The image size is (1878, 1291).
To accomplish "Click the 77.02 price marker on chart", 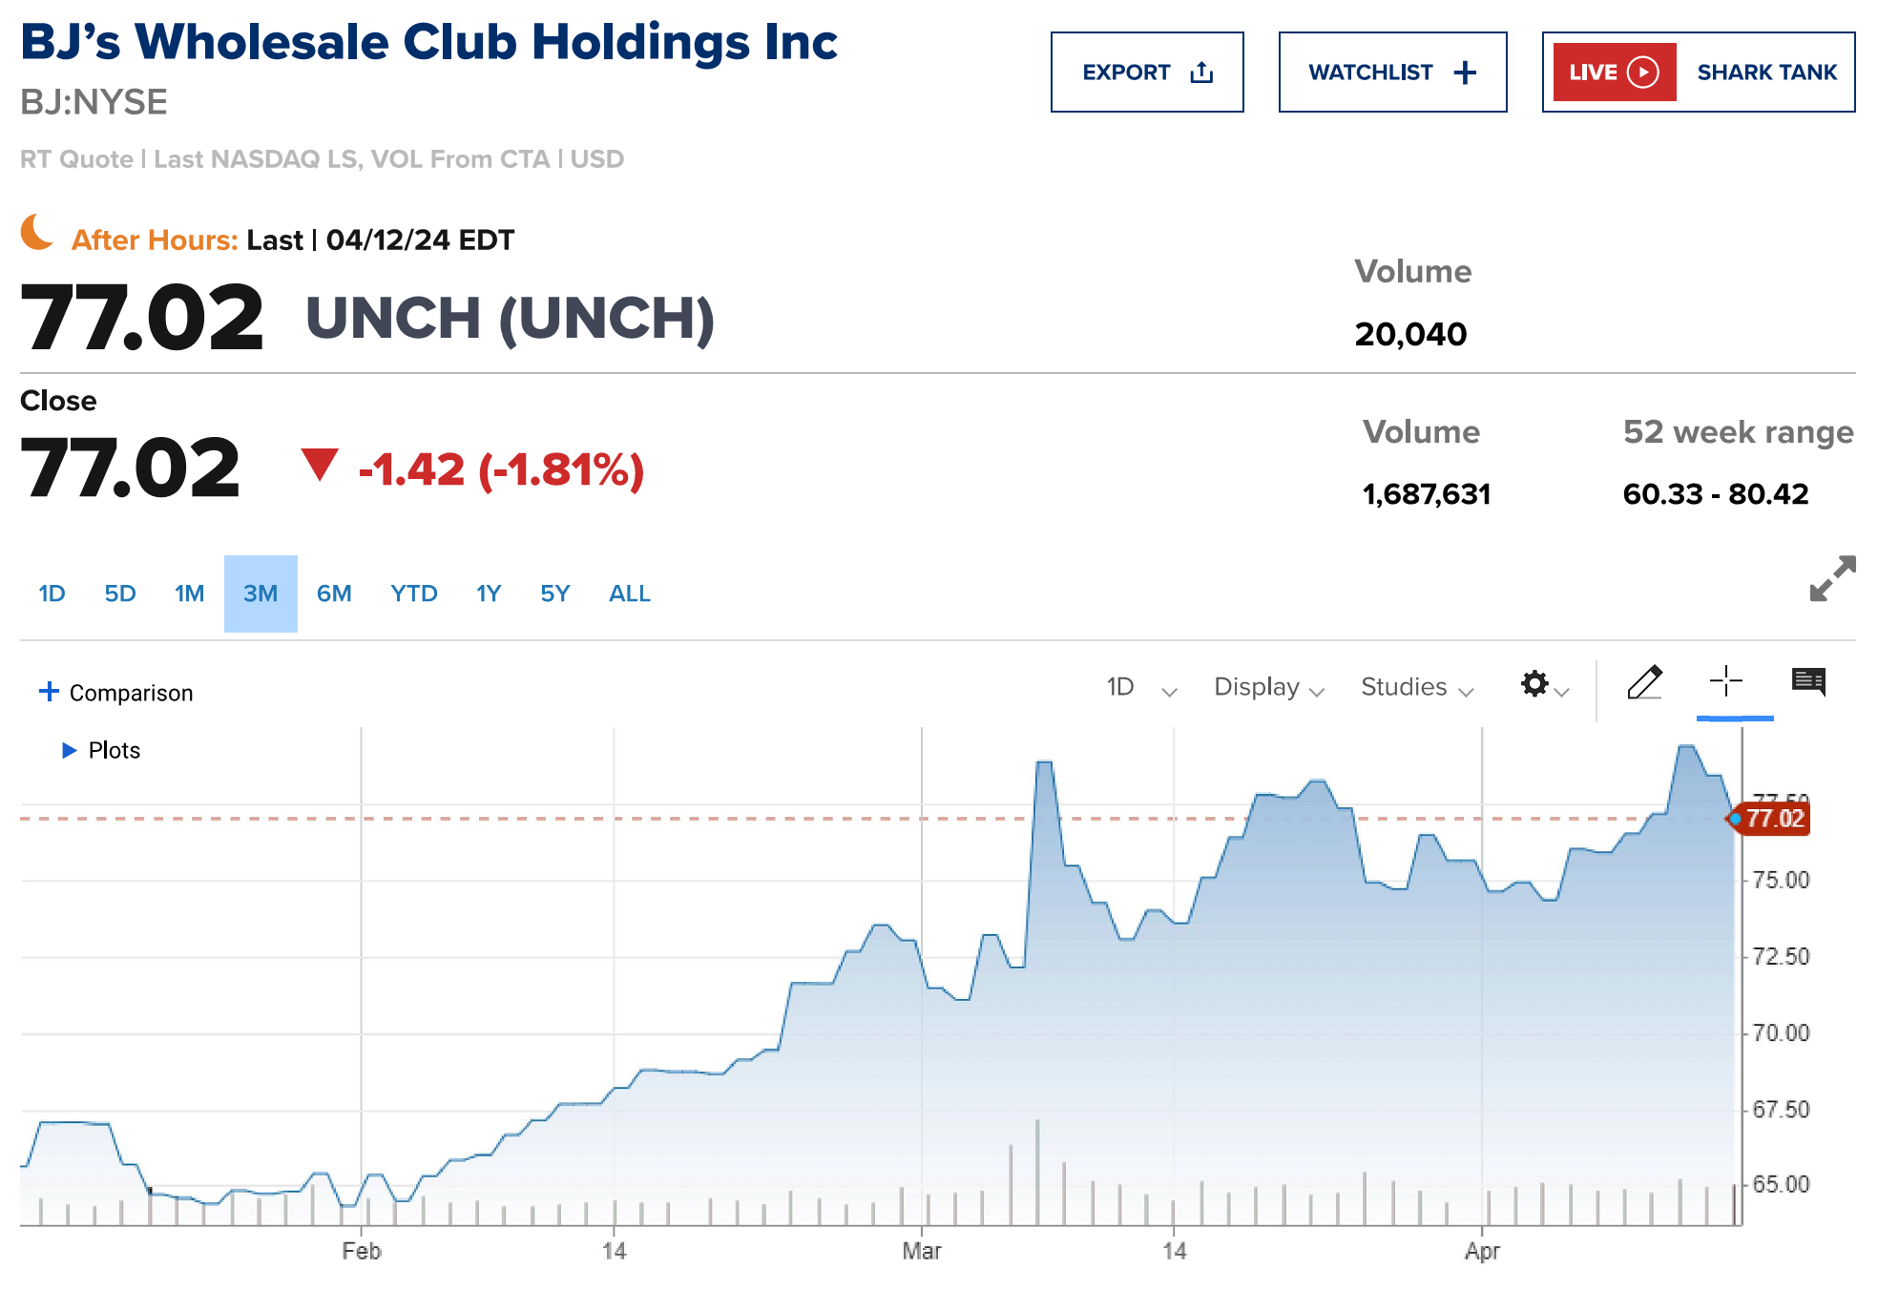I will 1773,819.
